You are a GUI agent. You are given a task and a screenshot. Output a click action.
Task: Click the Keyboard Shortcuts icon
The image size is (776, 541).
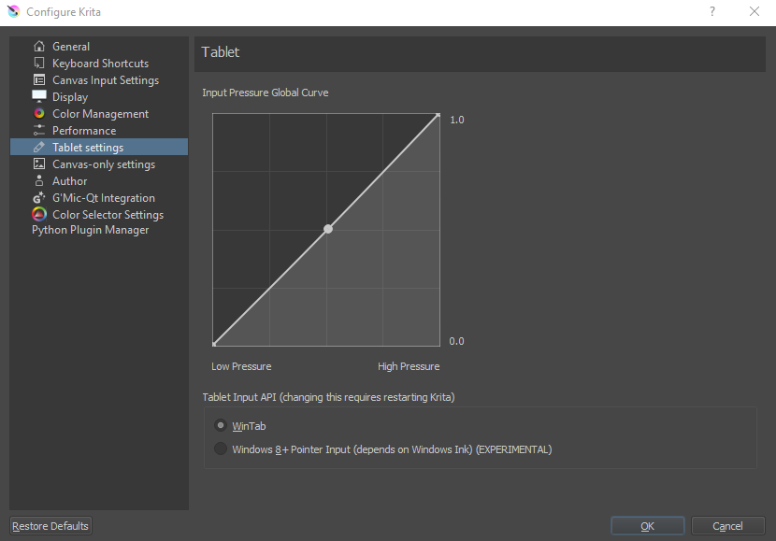pyautogui.click(x=39, y=64)
